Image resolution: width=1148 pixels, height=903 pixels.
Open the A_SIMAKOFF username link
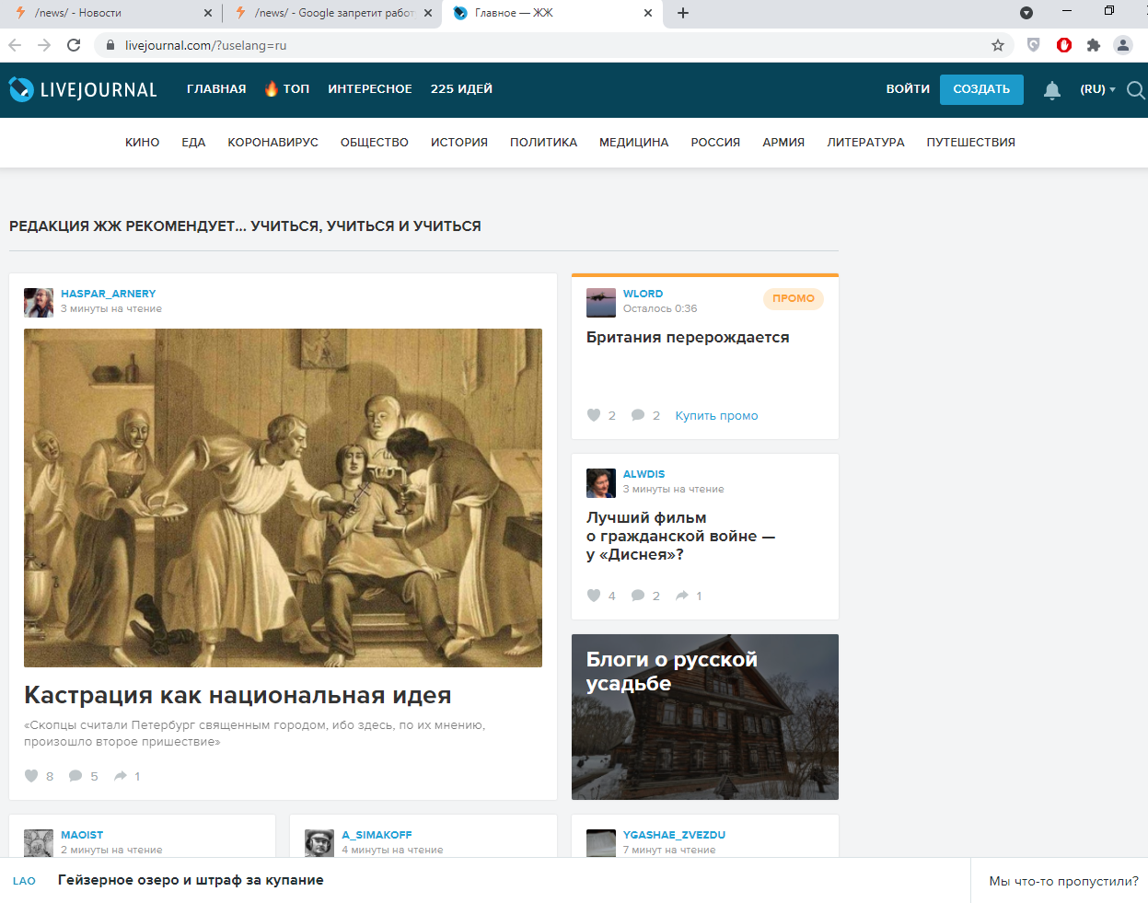(x=377, y=835)
